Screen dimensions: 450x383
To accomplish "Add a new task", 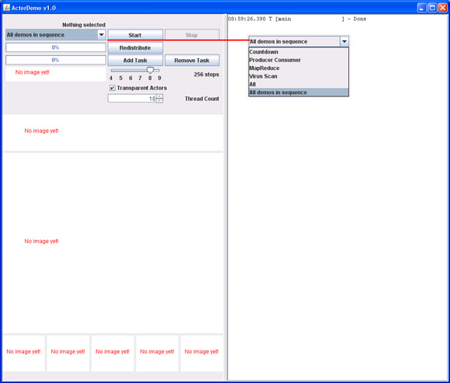I will coord(135,61).
